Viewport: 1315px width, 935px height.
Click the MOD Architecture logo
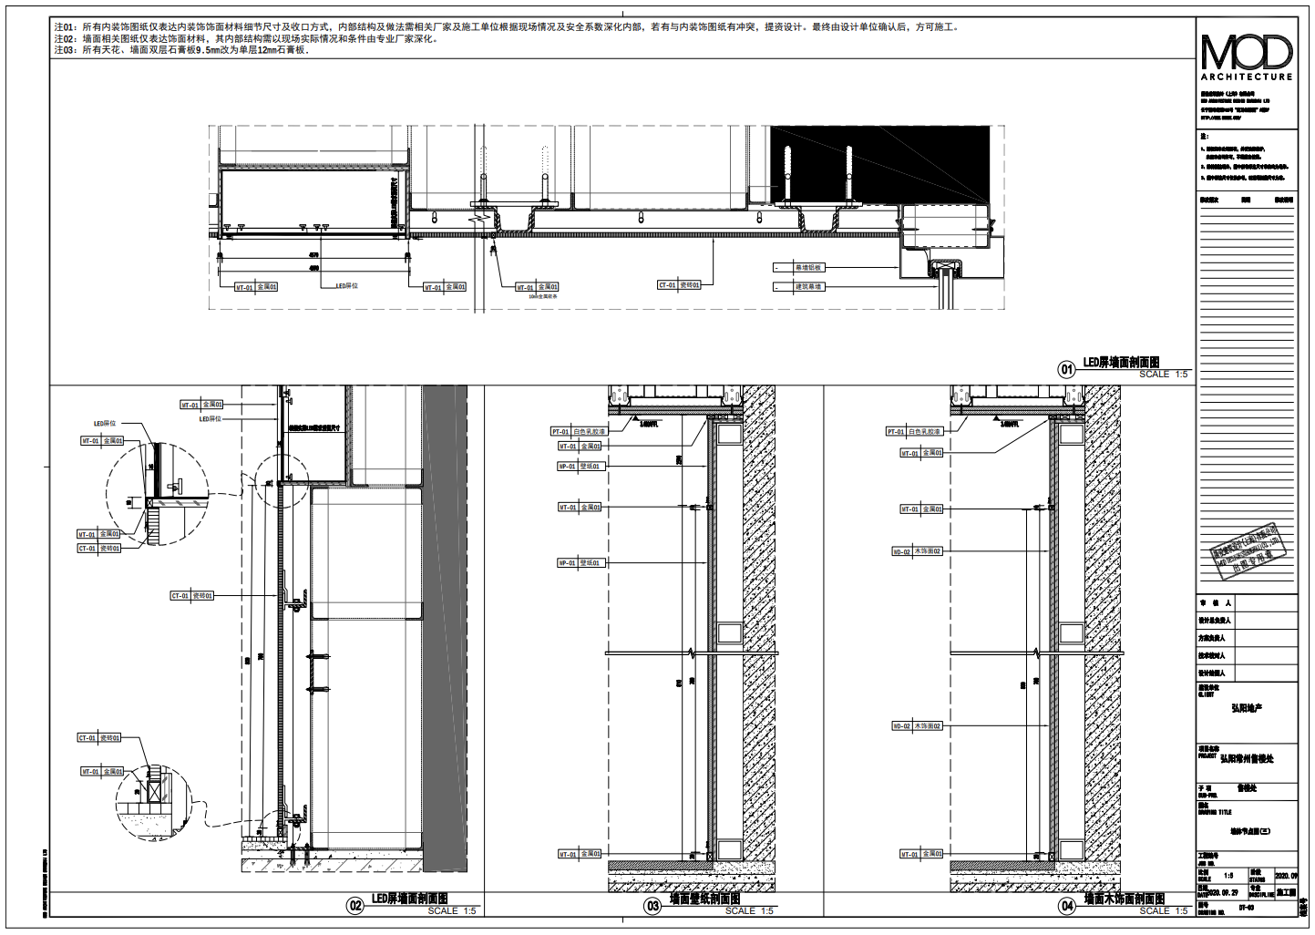tap(1247, 57)
